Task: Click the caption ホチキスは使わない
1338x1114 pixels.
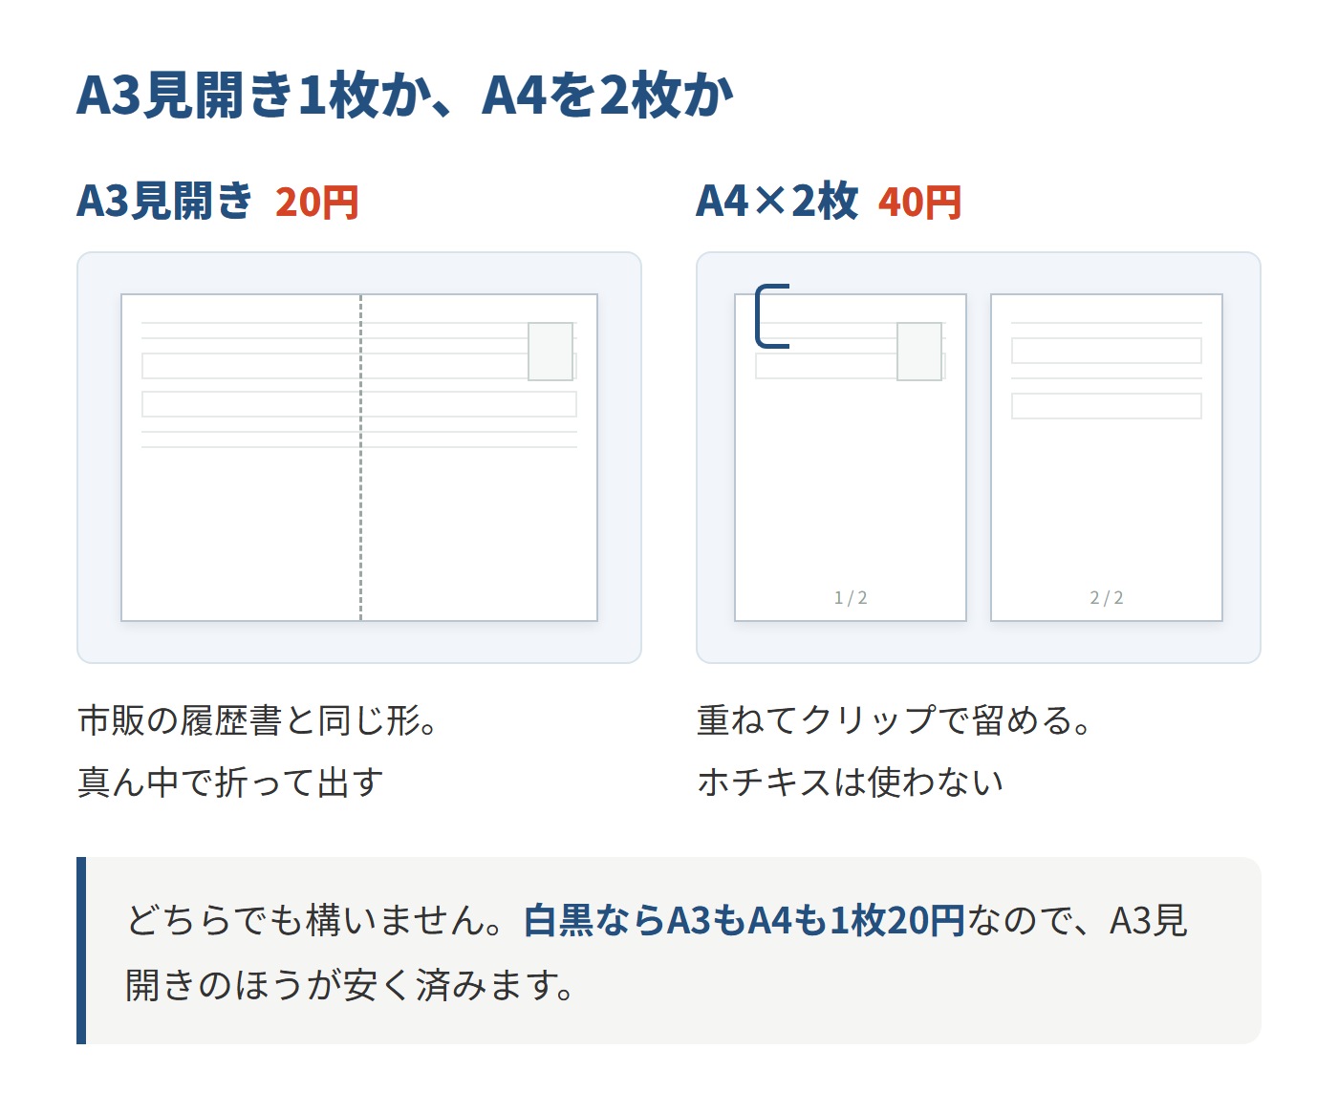Action: pyautogui.click(x=851, y=782)
